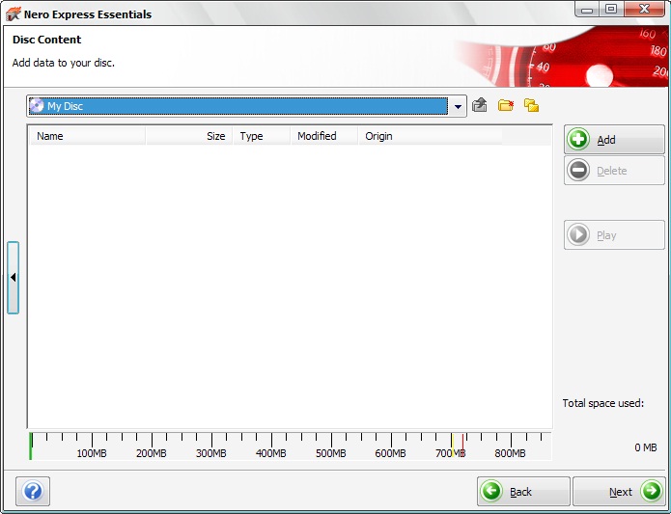This screenshot has height=514, width=671.
Task: Sort by the Name column header
Action: pos(88,136)
